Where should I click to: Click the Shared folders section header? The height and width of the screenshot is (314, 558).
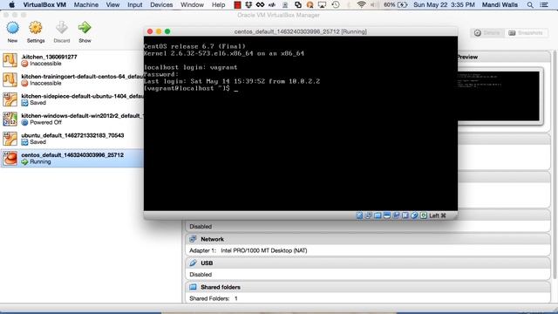(368, 287)
